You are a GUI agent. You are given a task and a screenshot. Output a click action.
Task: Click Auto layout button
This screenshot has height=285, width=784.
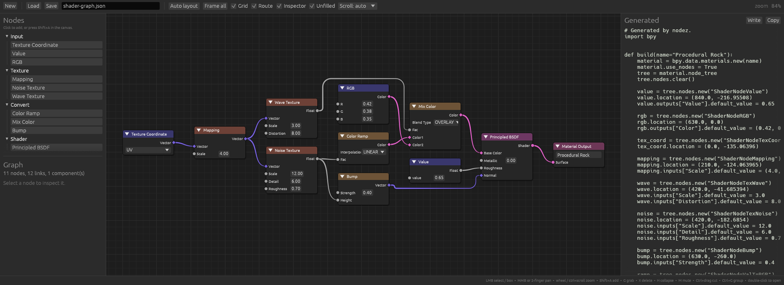pyautogui.click(x=184, y=6)
